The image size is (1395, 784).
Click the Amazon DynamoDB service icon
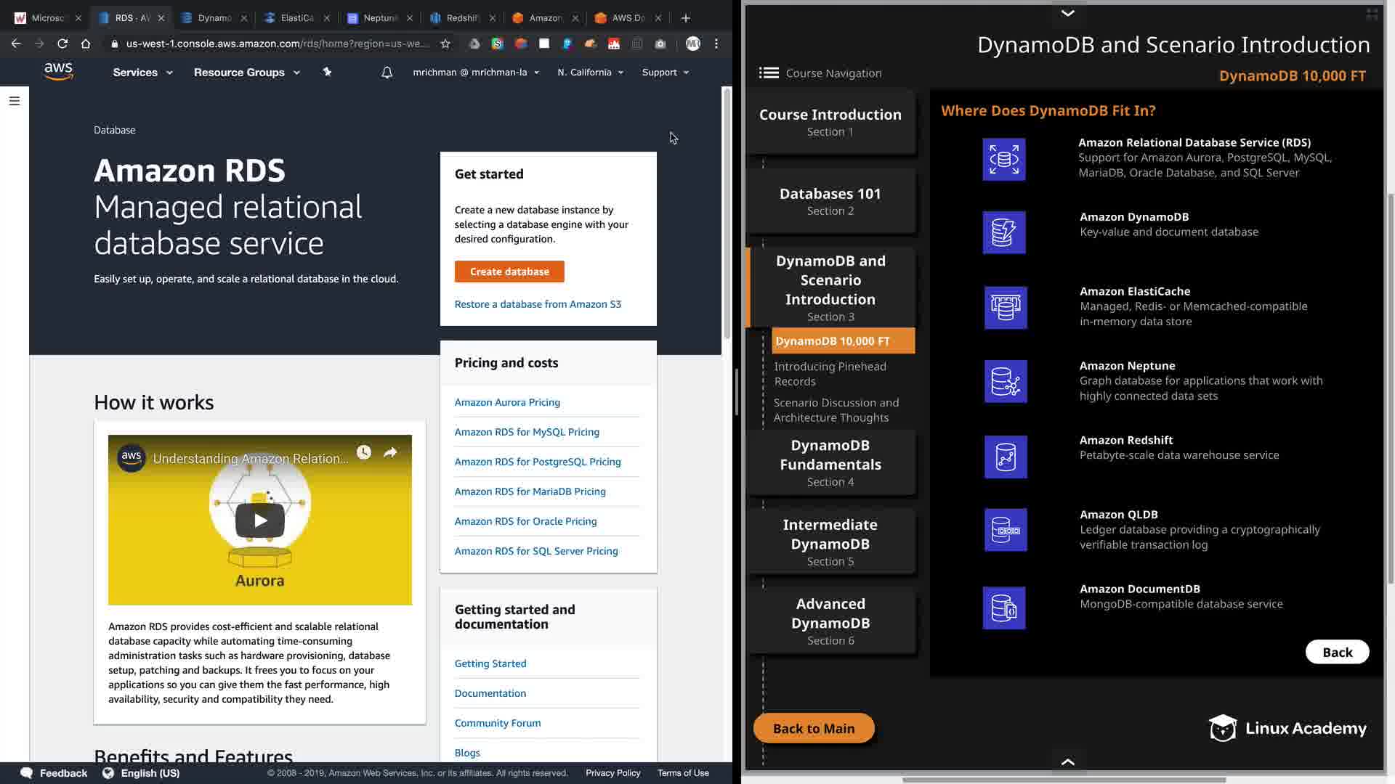(x=1004, y=232)
